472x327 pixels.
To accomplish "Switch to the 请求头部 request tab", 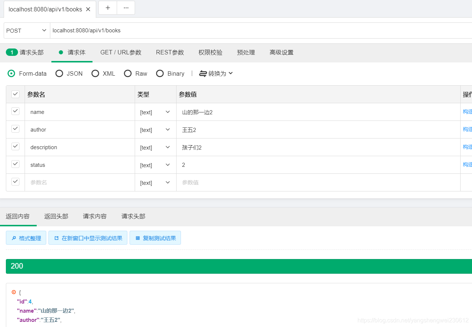I will pyautogui.click(x=25, y=53).
